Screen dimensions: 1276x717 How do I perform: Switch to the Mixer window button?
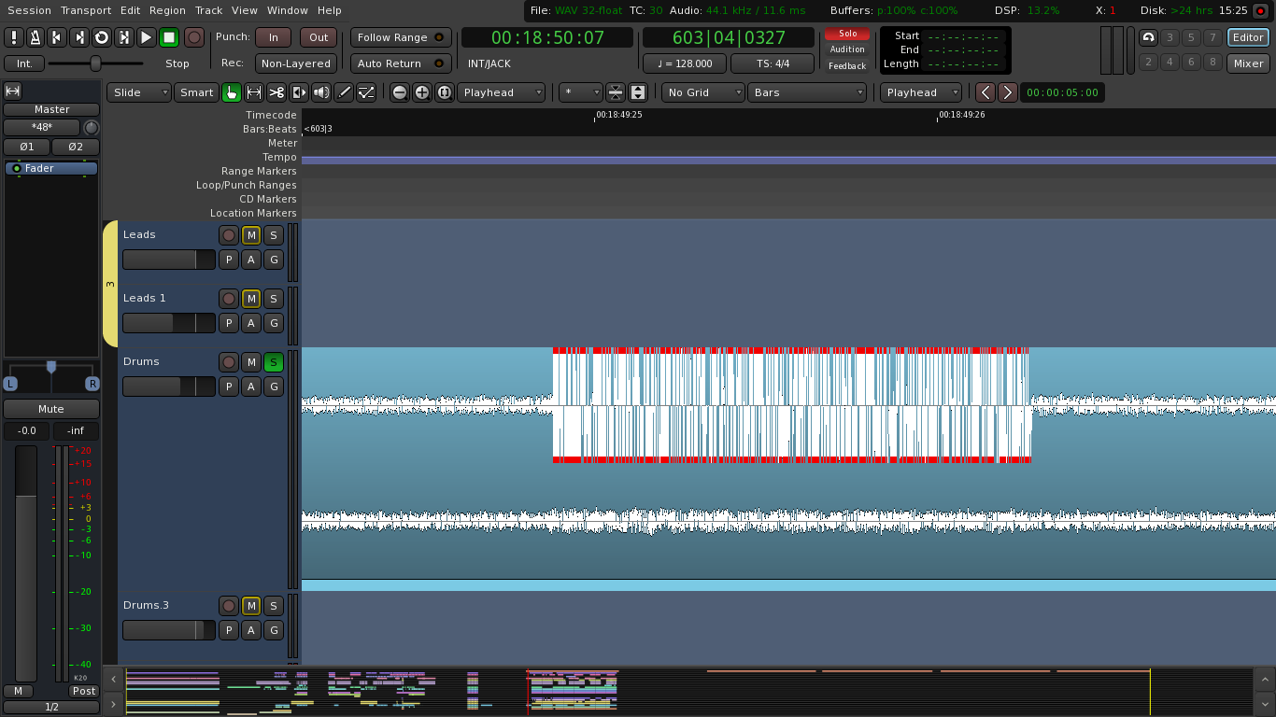pos(1248,63)
